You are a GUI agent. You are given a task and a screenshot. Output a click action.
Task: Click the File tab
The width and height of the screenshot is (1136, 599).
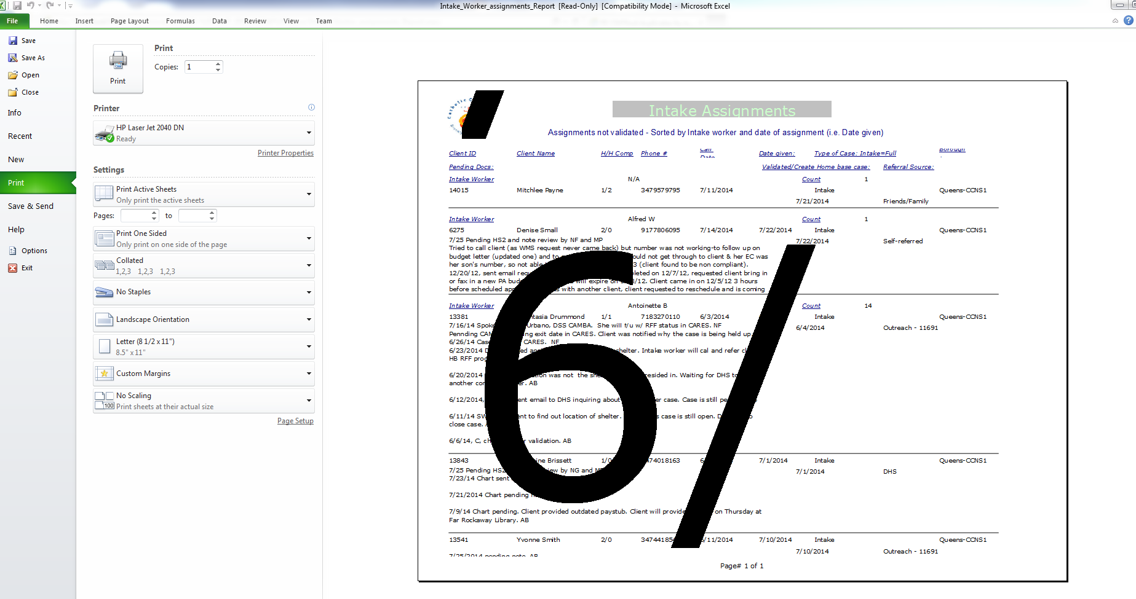(14, 21)
